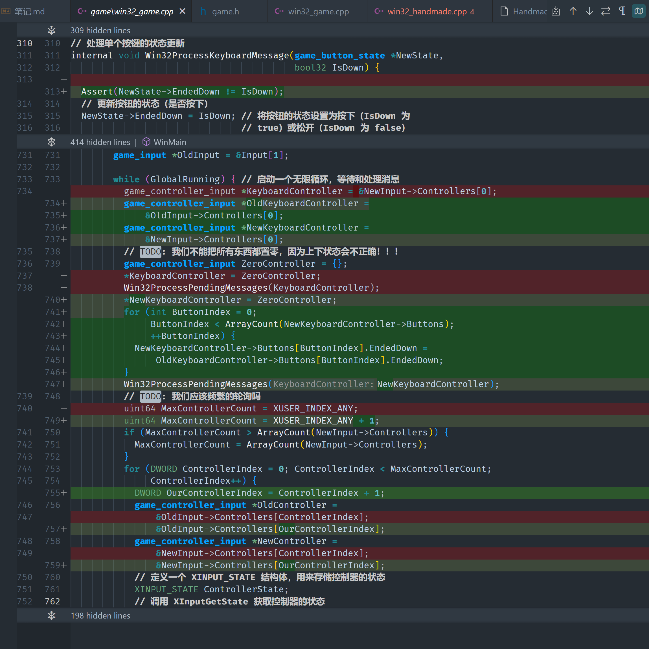Click 'XUSER_INDEX_ANY + 1' on added line 749
This screenshot has width=649, height=649.
tap(324, 420)
